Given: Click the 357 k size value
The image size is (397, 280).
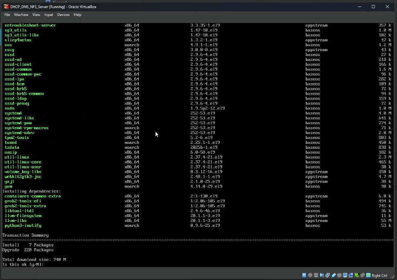Looking at the screenshot, I should coord(385,25).
